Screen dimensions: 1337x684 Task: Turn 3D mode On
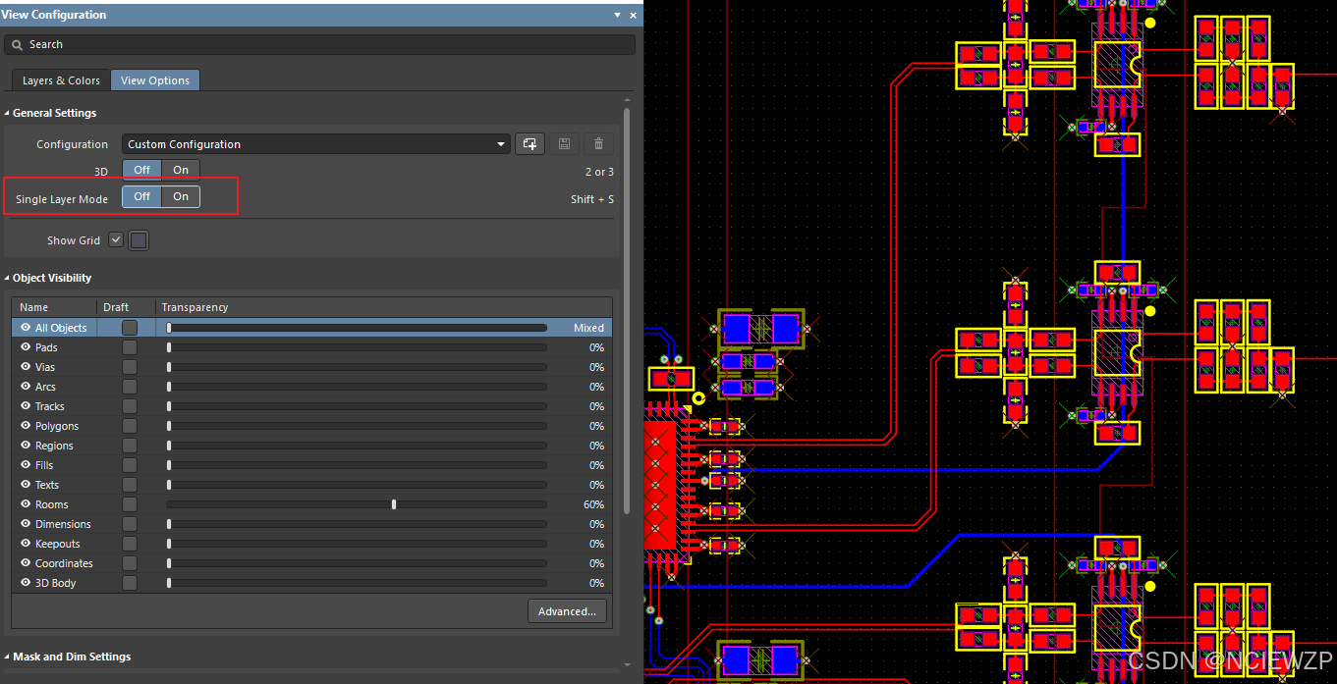(181, 170)
